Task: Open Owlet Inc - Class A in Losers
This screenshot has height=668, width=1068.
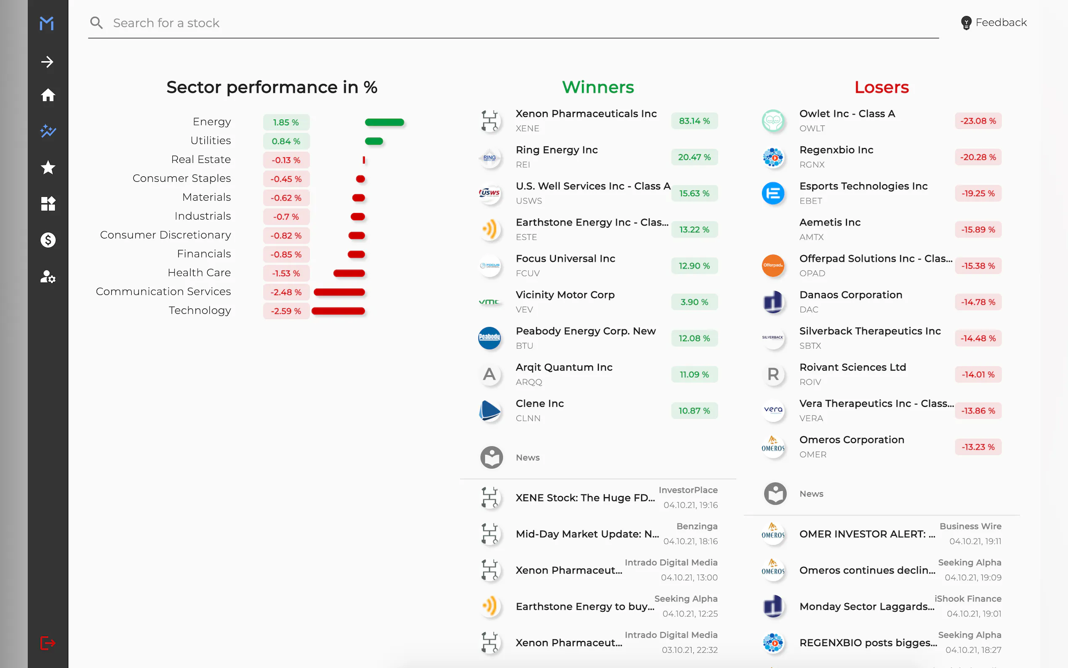Action: pyautogui.click(x=847, y=114)
